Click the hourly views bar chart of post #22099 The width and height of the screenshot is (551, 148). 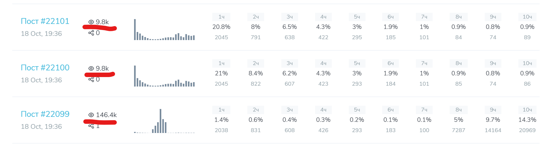[164, 121]
